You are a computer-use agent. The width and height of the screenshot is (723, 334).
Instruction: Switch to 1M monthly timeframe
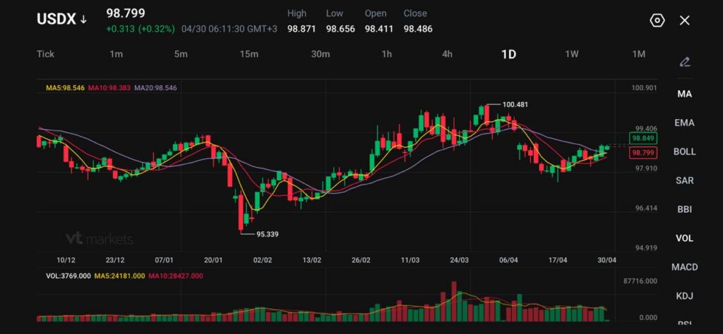[638, 54]
